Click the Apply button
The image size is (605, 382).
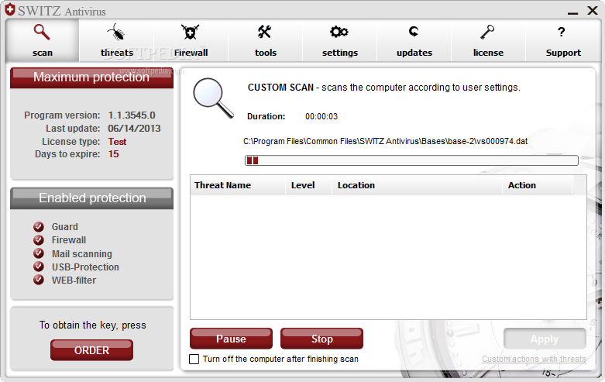coord(545,339)
